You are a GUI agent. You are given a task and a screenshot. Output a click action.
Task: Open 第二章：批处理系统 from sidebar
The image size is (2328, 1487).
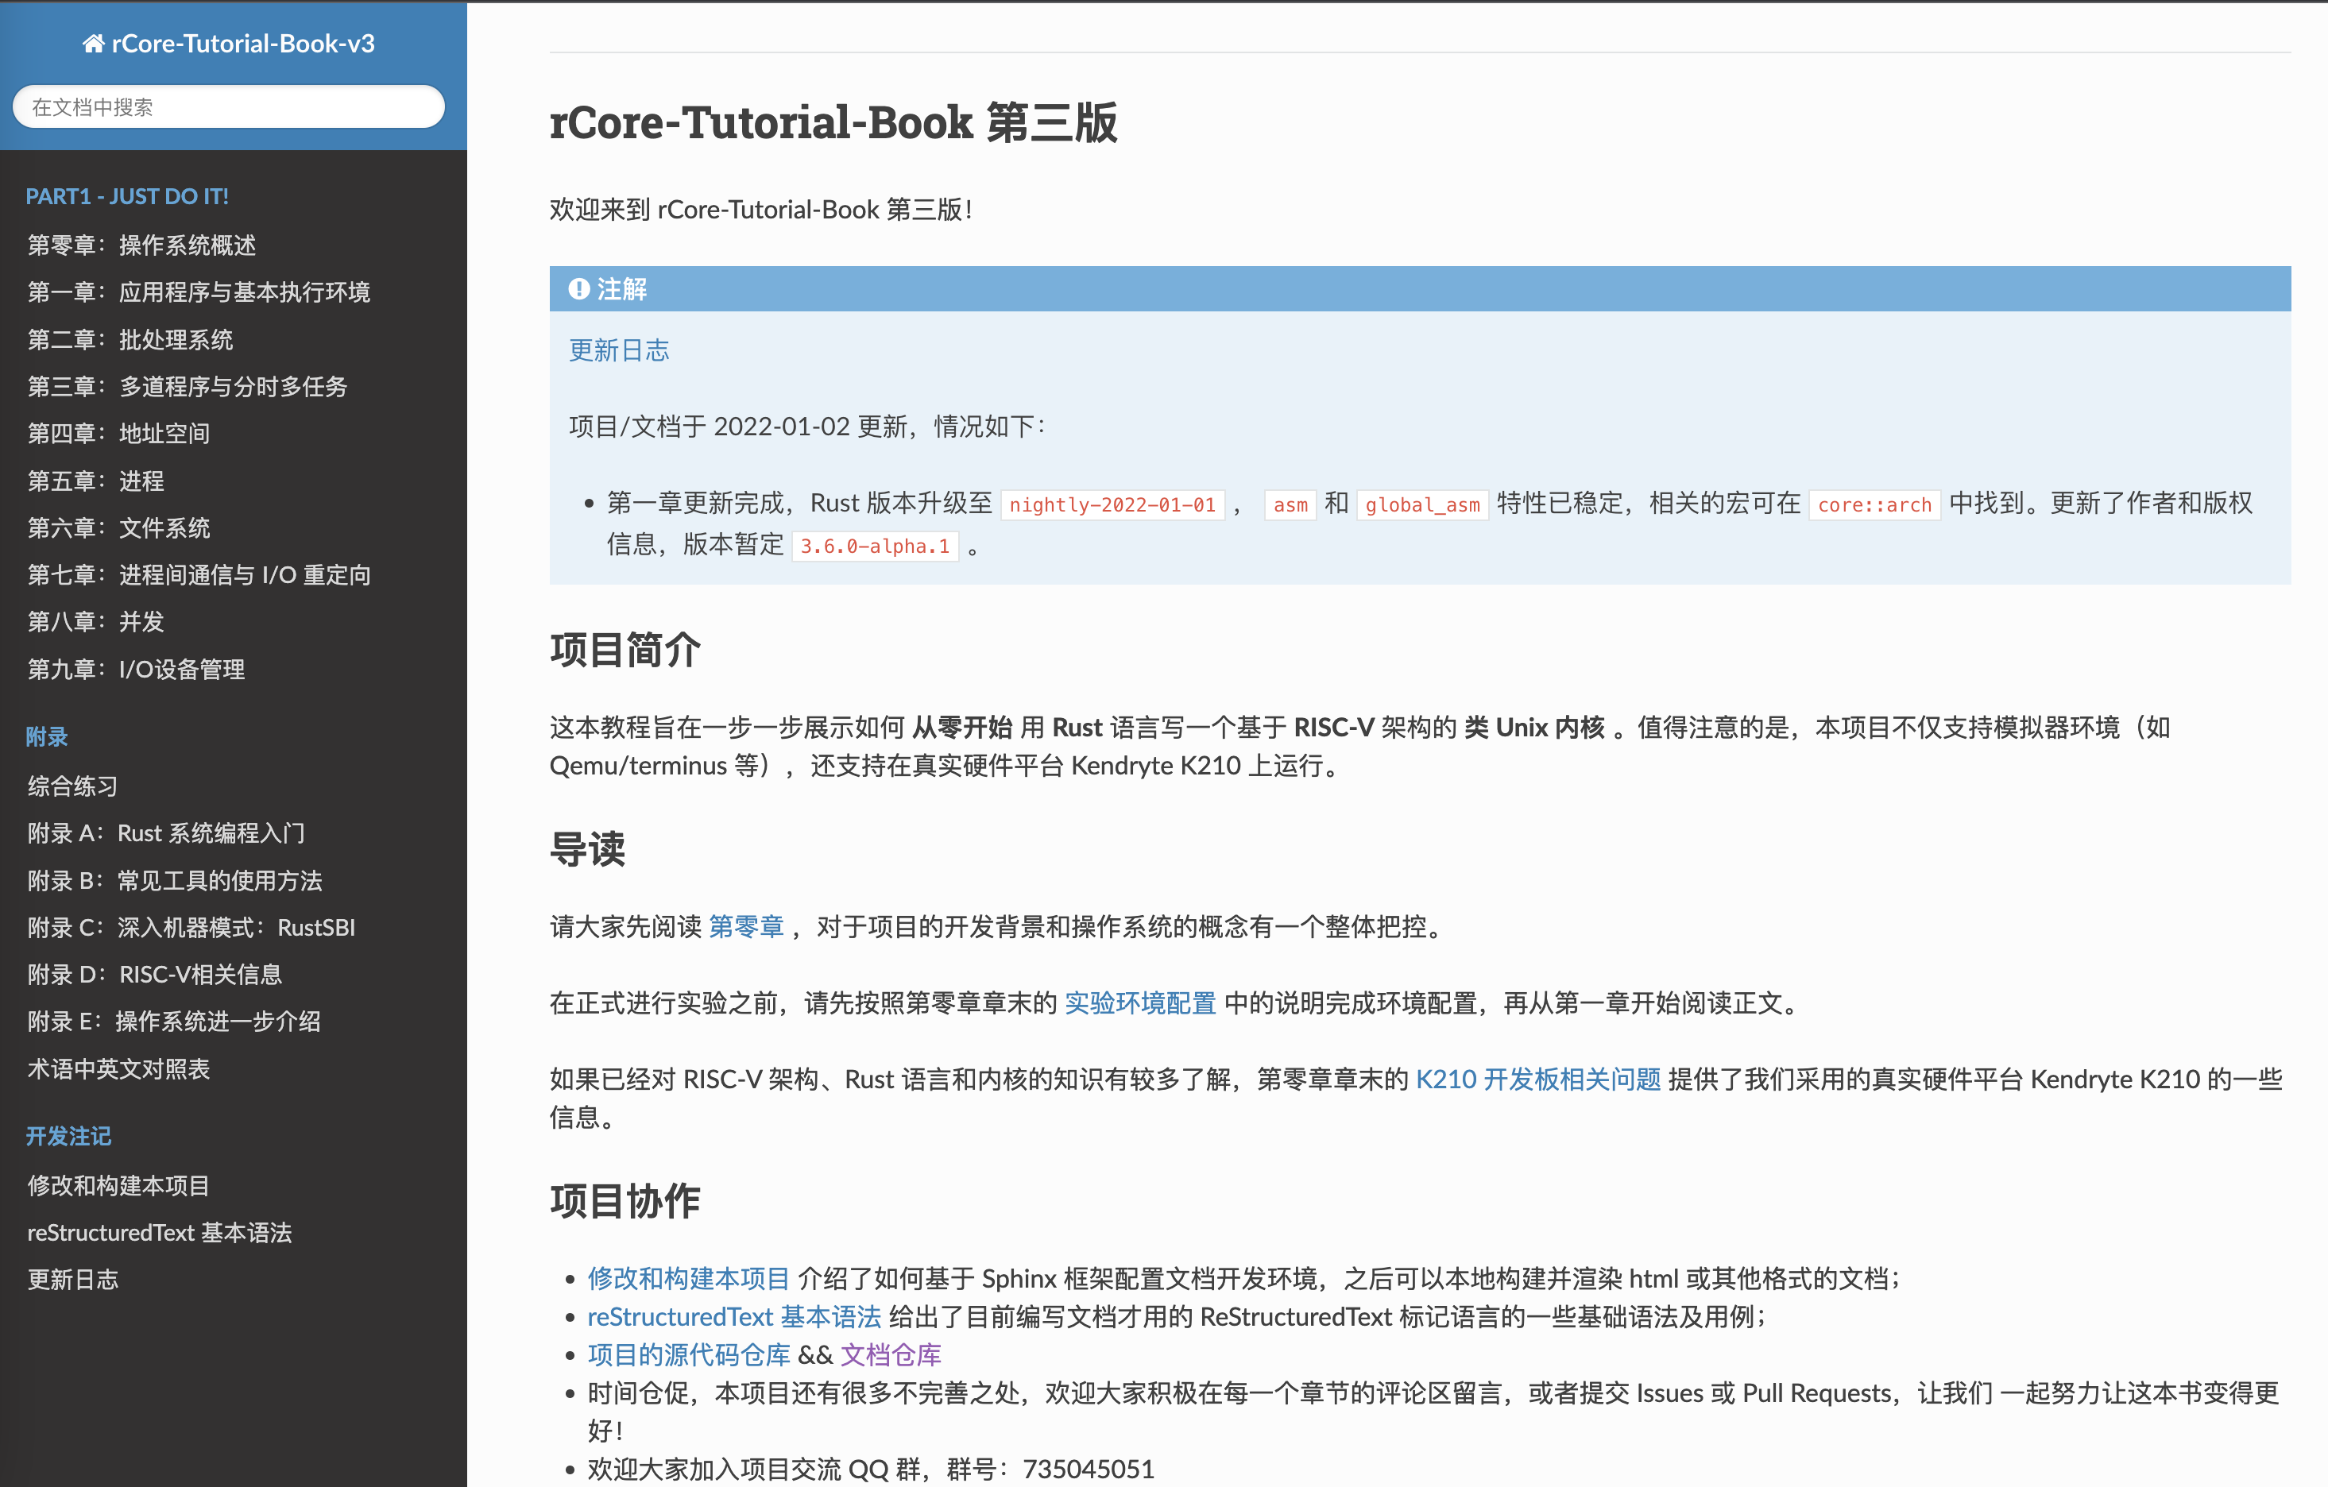pyautogui.click(x=130, y=338)
